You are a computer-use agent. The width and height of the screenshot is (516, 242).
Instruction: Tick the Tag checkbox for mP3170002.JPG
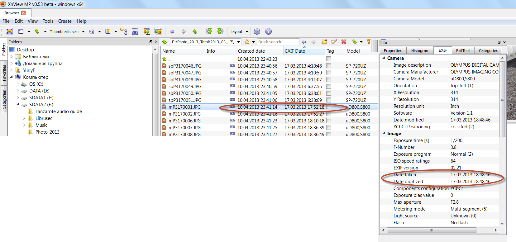[x=329, y=114]
